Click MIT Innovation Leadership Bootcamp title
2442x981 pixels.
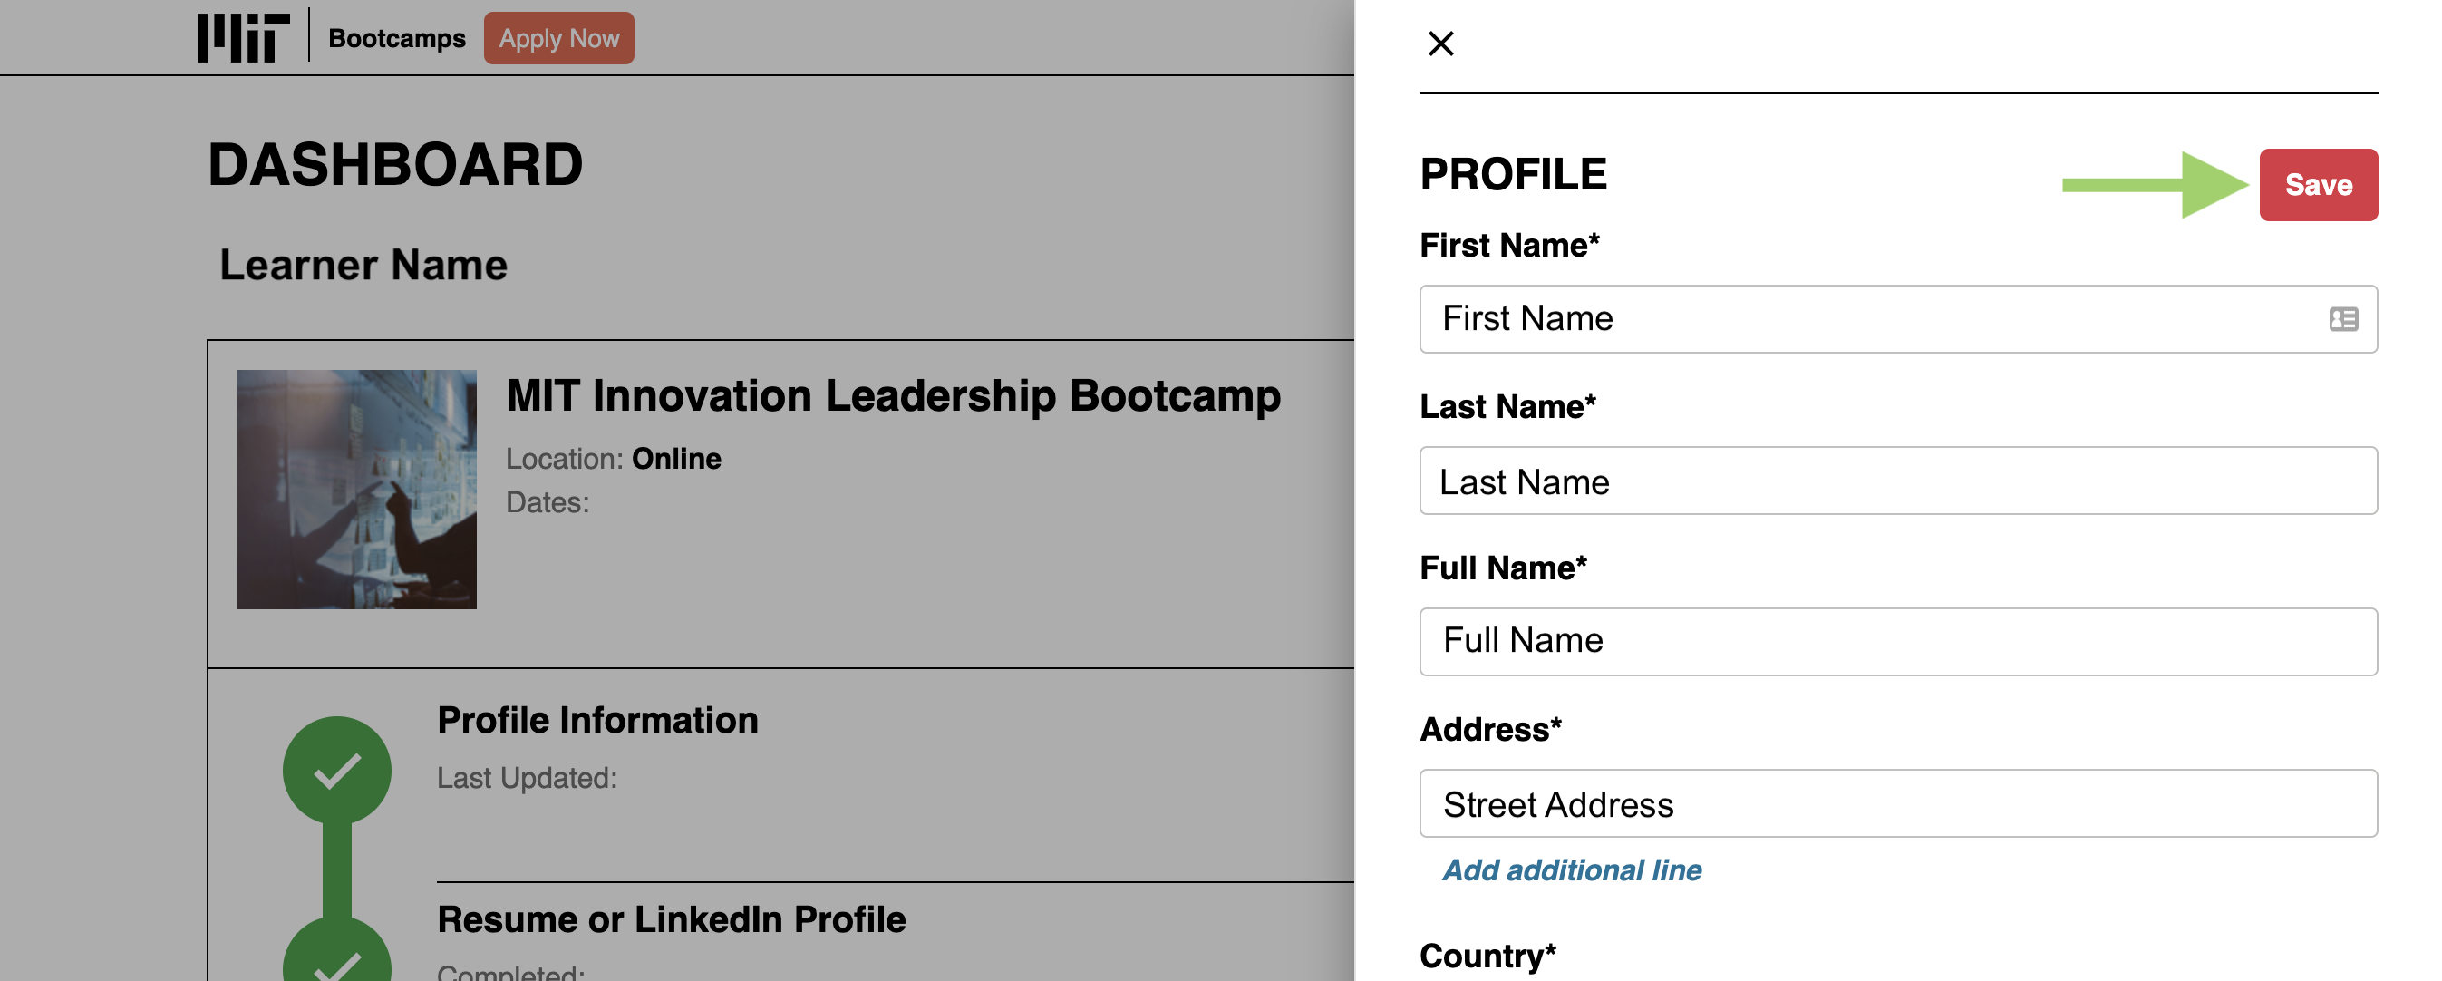tap(892, 395)
